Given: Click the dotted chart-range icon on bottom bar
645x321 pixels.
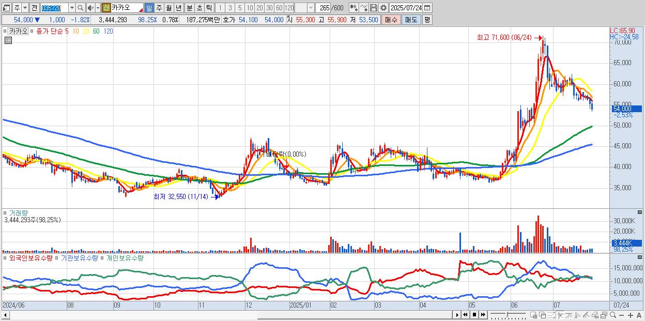Looking at the screenshot, I should (x=551, y=315).
